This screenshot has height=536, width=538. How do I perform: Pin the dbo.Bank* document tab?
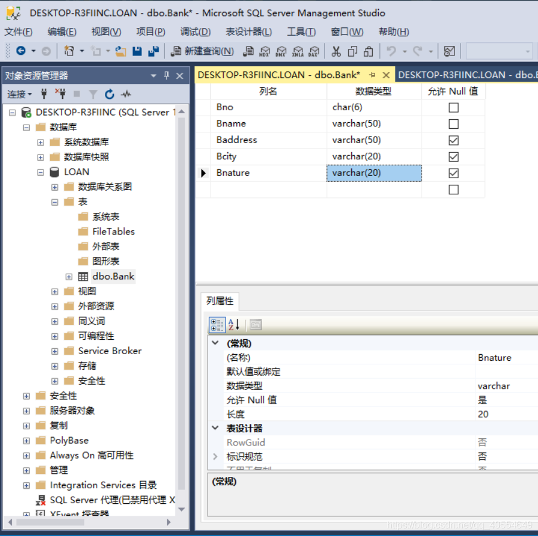(x=372, y=75)
